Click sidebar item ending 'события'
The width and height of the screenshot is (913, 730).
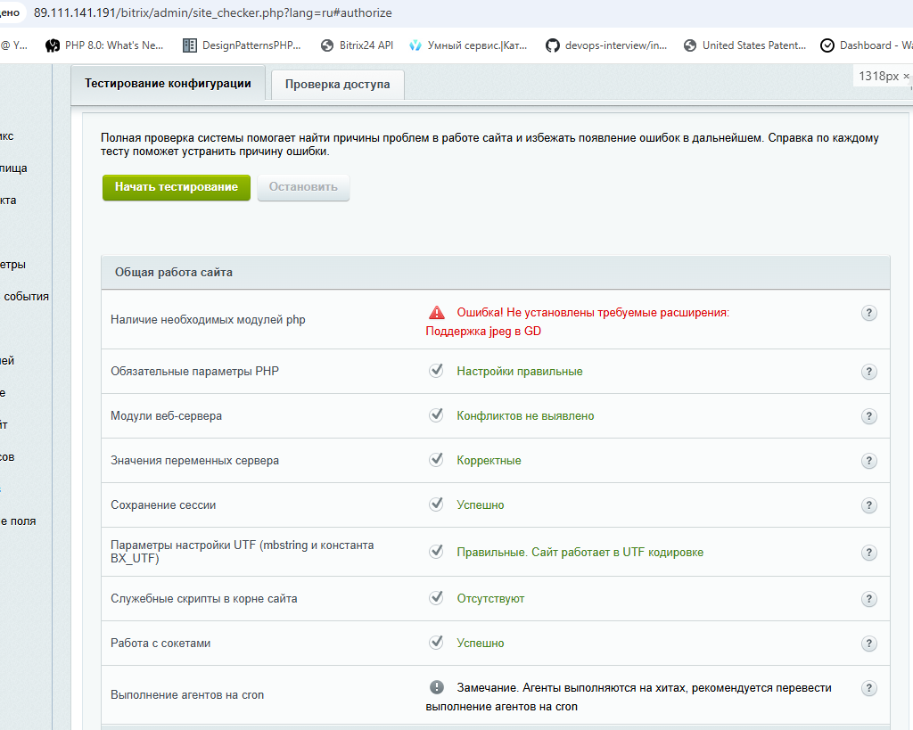26,296
